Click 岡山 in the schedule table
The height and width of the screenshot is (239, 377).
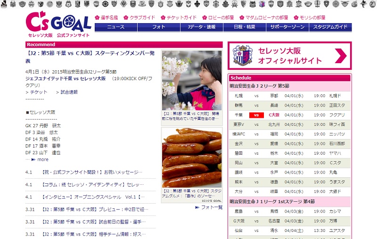coord(238,163)
